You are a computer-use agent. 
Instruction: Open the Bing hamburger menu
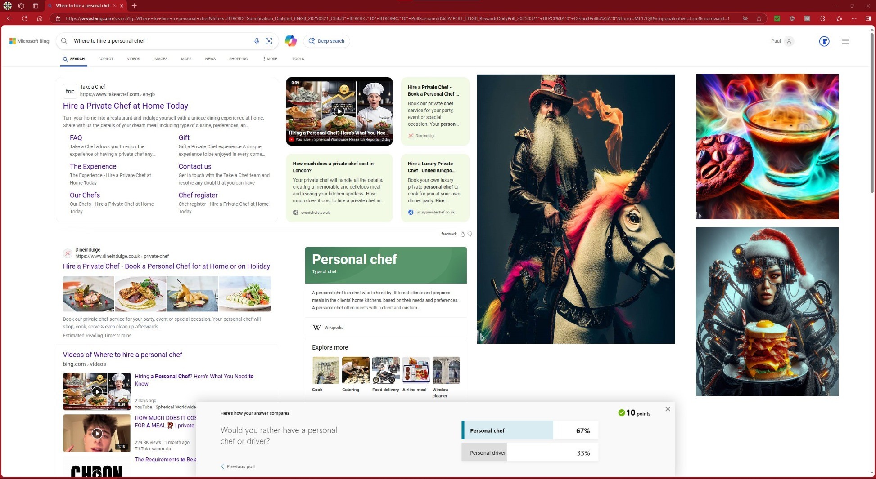pos(845,41)
